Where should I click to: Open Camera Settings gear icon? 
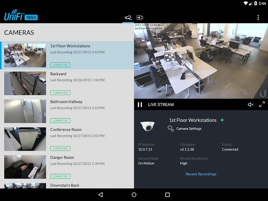click(171, 129)
